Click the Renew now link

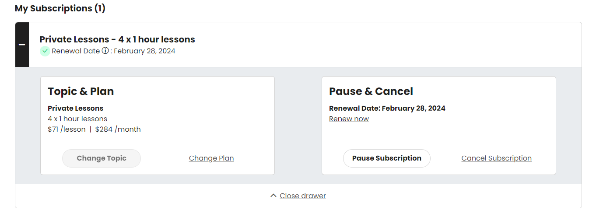(349, 119)
